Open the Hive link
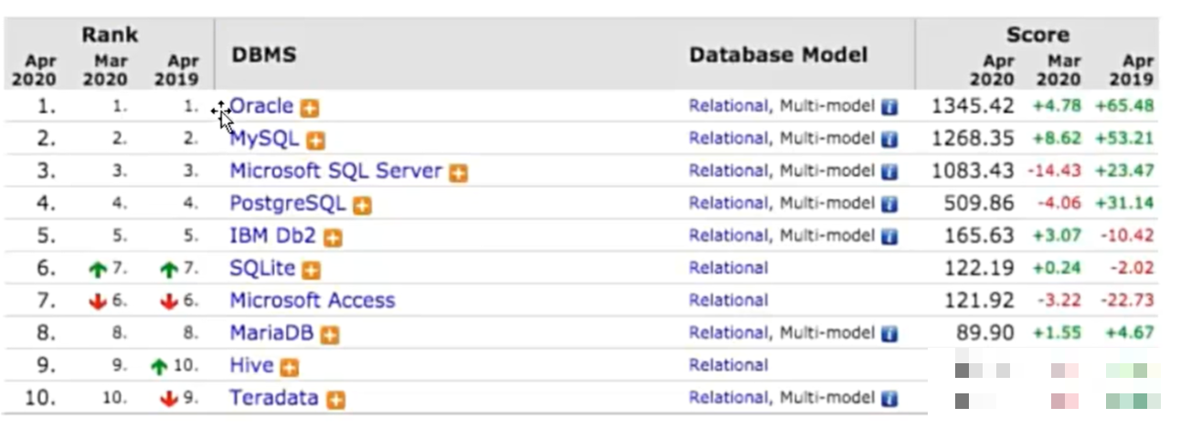The image size is (1202, 439). 251,365
